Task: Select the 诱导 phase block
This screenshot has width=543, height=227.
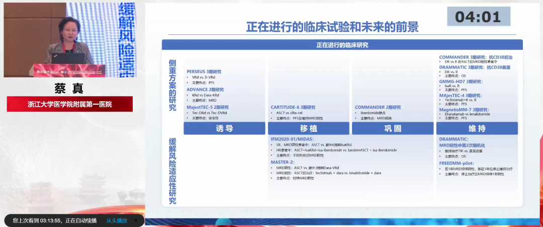Action: coord(224,128)
